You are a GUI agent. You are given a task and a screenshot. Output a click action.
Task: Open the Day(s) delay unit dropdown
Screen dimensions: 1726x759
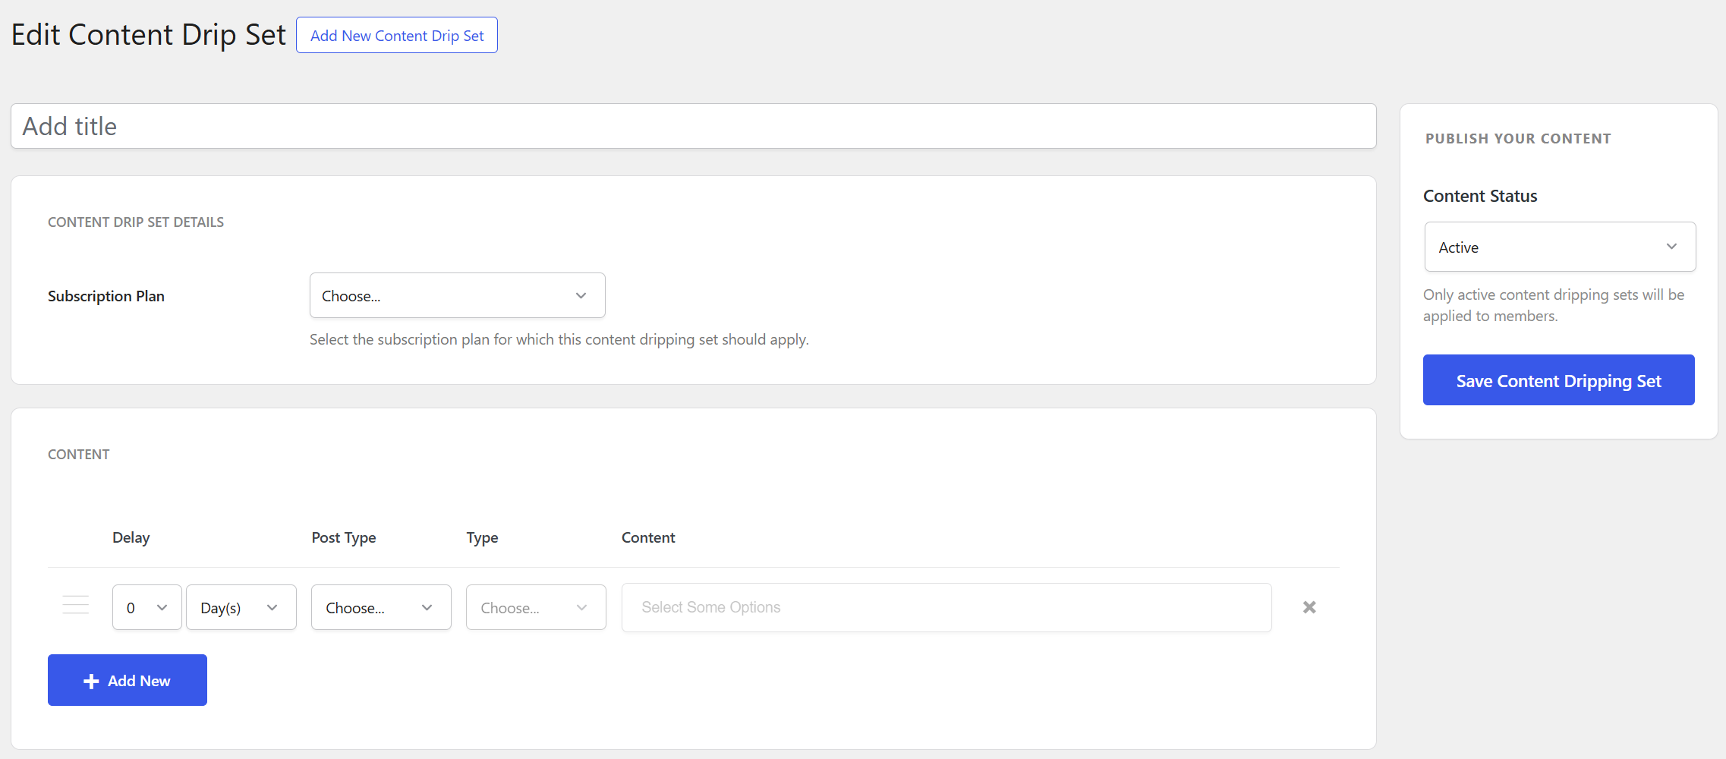click(241, 607)
